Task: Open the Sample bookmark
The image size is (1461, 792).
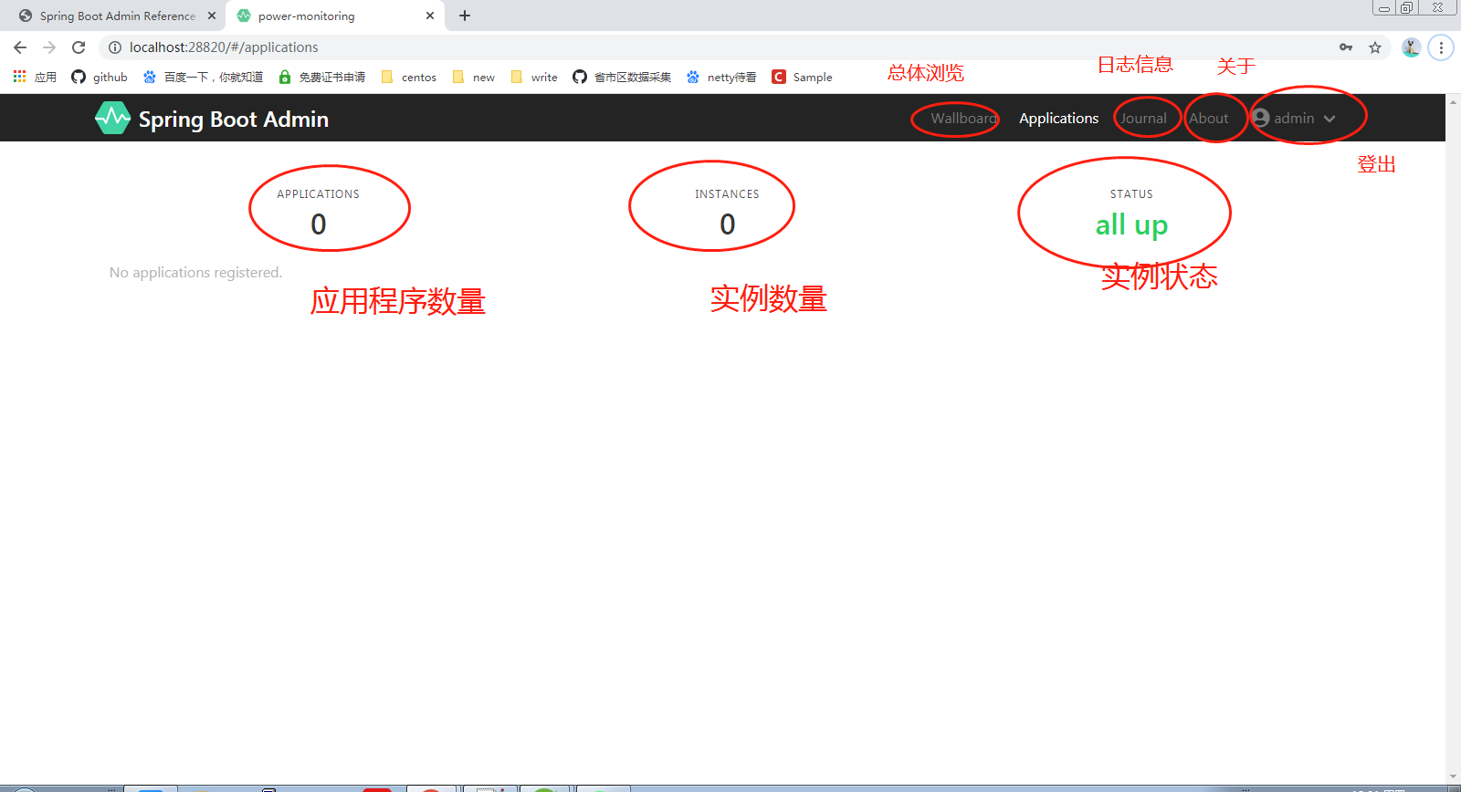Action: tap(802, 78)
